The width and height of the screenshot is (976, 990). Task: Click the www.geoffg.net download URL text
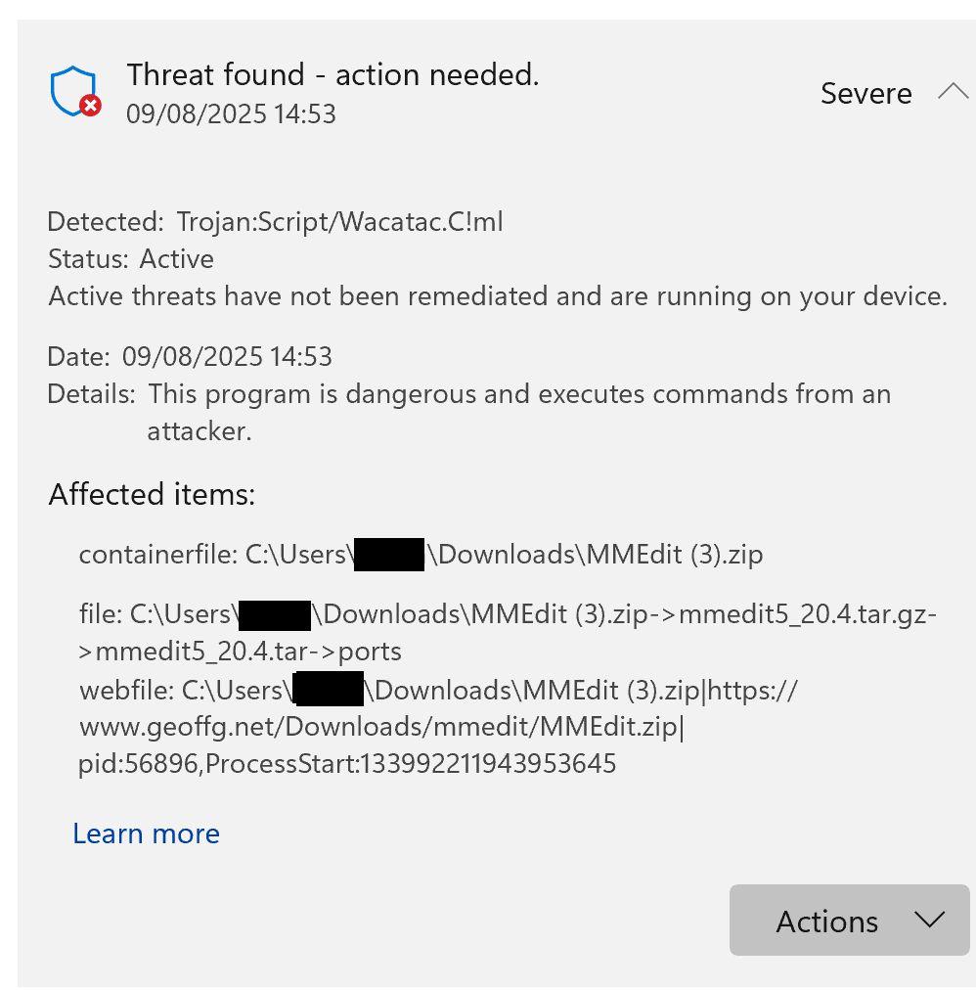(381, 727)
